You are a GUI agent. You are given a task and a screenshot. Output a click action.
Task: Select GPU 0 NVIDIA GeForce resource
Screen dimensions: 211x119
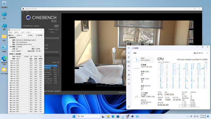coord(143,102)
